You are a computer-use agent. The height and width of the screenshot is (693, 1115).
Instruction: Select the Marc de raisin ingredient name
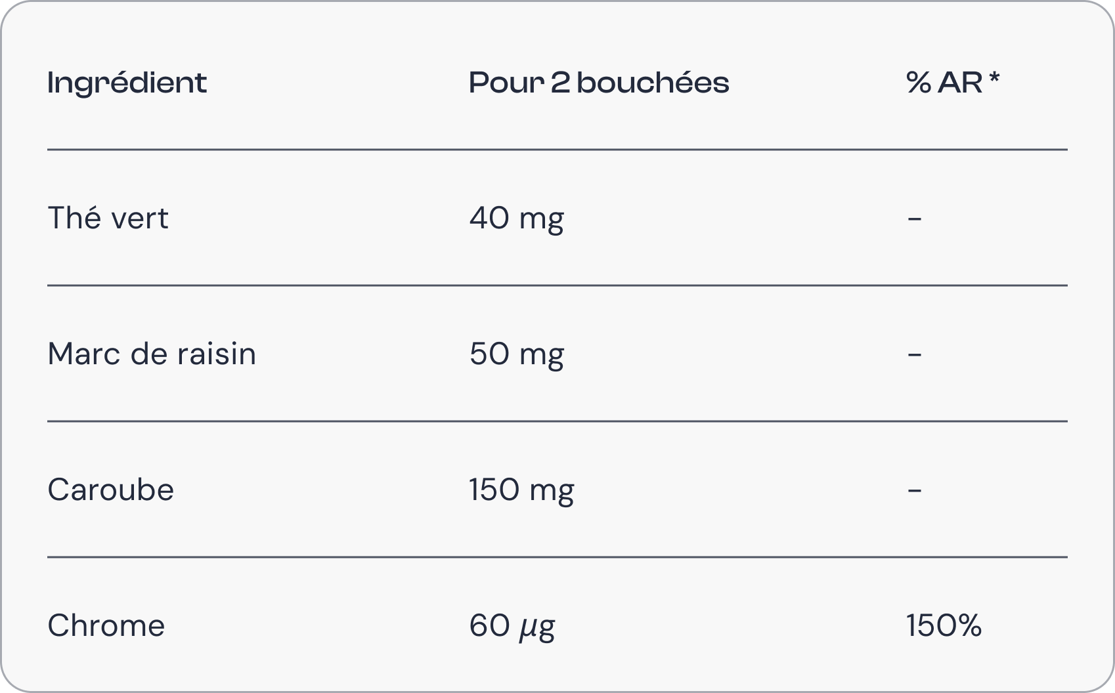tap(152, 354)
